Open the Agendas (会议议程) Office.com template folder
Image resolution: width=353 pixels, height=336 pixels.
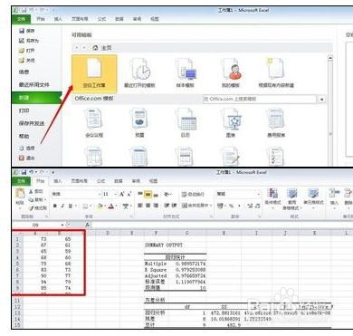[x=94, y=123]
